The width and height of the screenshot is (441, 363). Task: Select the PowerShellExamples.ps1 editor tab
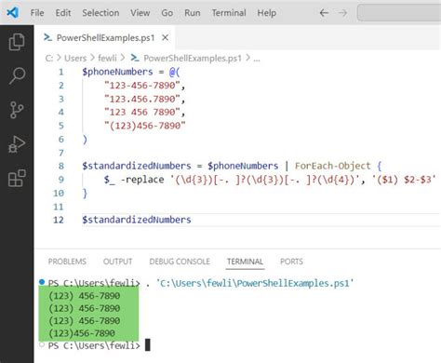pyautogui.click(x=105, y=38)
